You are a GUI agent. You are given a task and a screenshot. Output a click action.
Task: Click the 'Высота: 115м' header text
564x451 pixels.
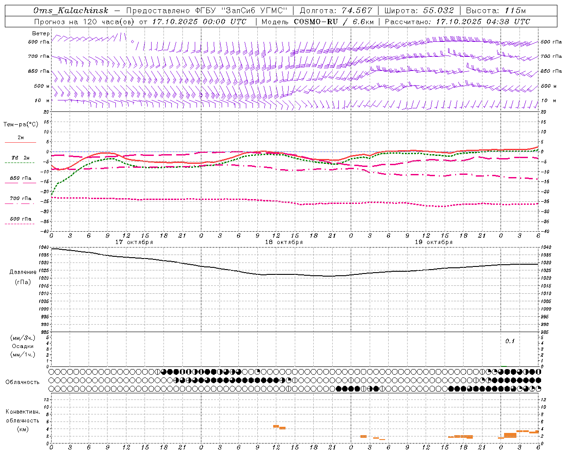(x=496, y=11)
